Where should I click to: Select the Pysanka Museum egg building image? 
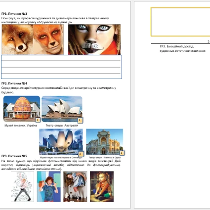22,109
